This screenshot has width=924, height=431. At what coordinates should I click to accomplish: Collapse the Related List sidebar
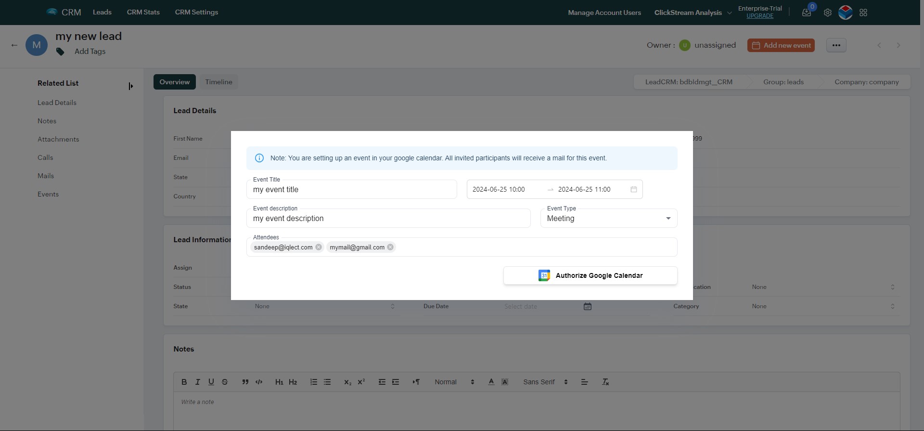[130, 86]
